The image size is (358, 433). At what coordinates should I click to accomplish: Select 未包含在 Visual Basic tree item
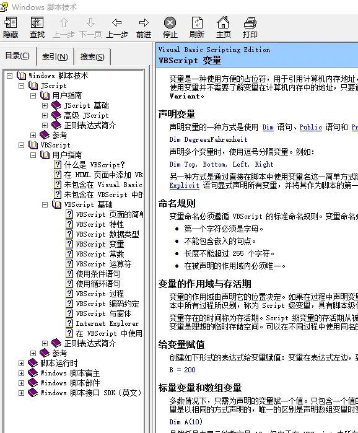coord(103,185)
